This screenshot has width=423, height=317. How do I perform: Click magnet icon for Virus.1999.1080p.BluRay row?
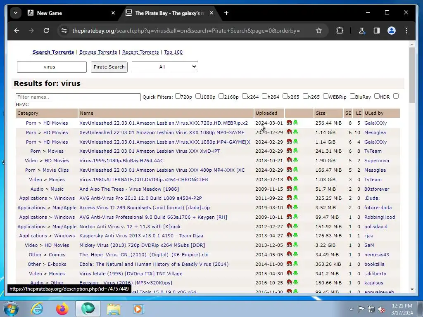coord(289,160)
